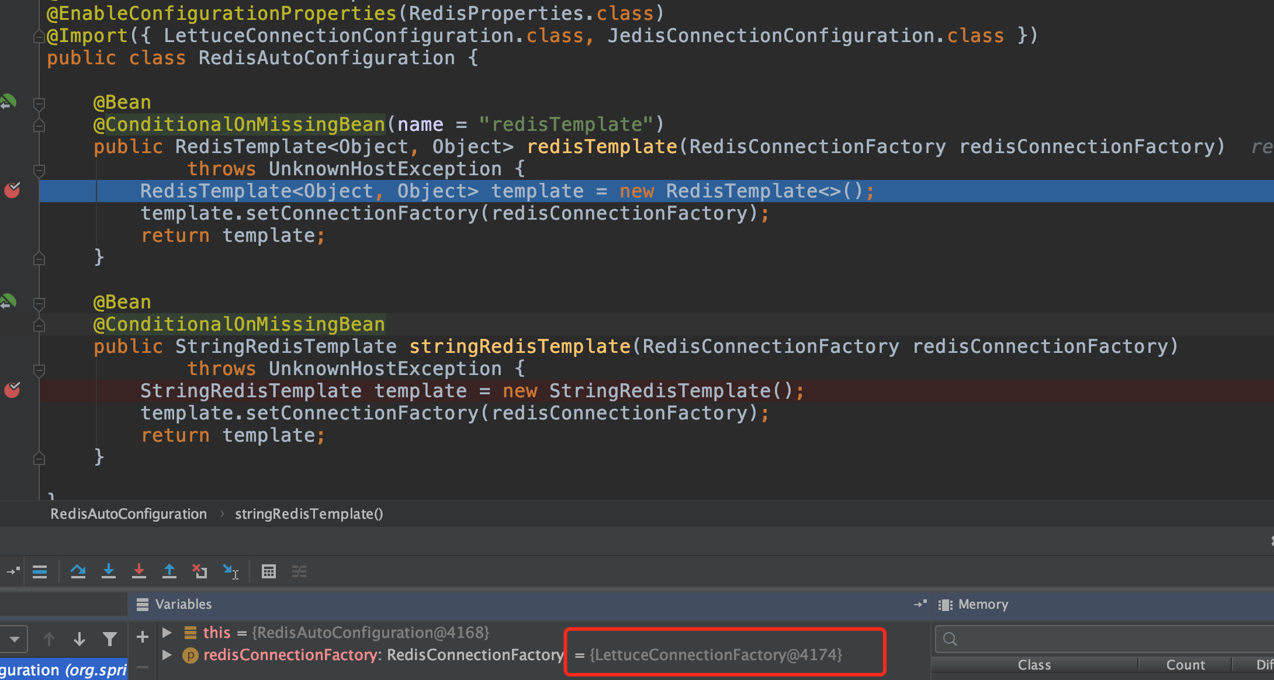Click bean gutter icon beside redisTemplate @Bean
The image size is (1274, 680).
(x=9, y=102)
